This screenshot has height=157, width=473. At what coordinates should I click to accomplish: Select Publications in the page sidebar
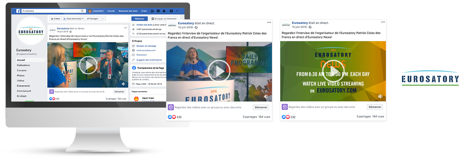pyautogui.click(x=23, y=65)
